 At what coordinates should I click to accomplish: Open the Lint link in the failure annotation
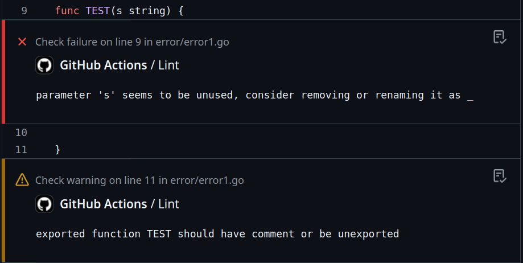click(169, 65)
